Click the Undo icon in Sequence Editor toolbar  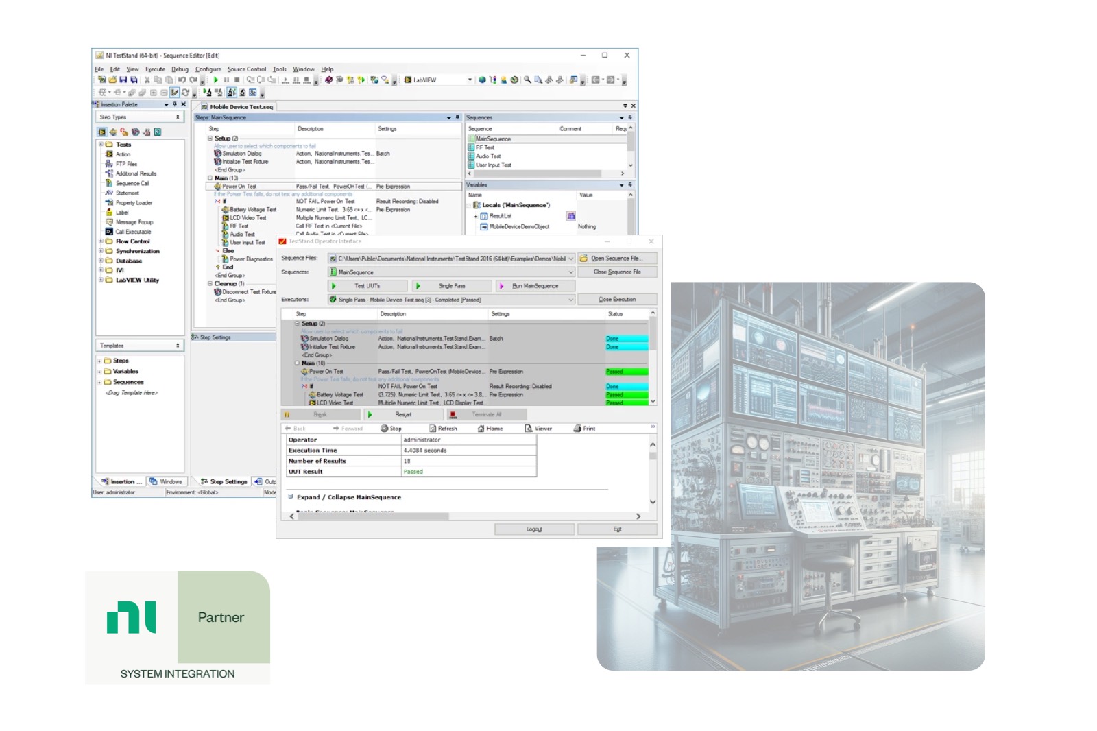pyautogui.click(x=182, y=80)
